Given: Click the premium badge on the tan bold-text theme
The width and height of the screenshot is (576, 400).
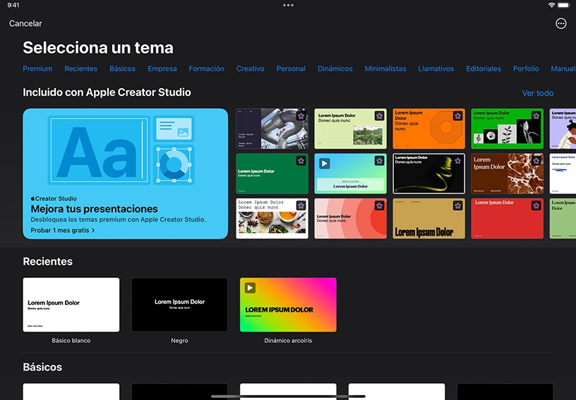Looking at the screenshot, I should pyautogui.click(x=457, y=205).
